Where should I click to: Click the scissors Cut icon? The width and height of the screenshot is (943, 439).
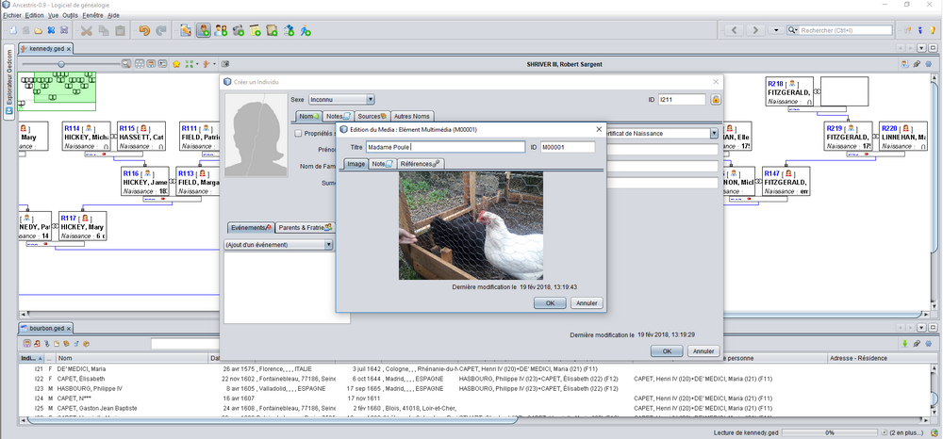point(87,30)
